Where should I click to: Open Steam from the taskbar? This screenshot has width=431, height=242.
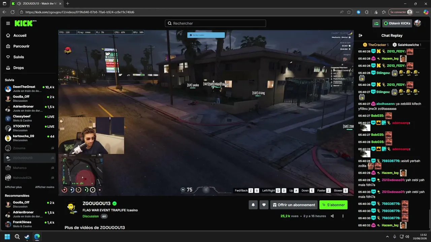pos(27,237)
